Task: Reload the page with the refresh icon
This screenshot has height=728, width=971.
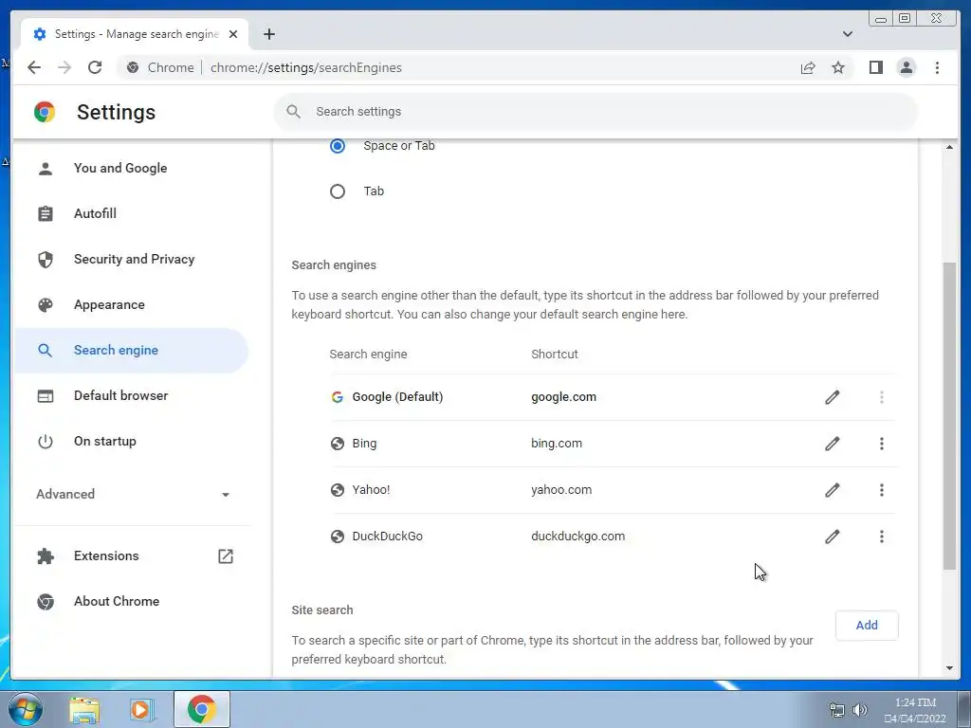Action: (95, 67)
